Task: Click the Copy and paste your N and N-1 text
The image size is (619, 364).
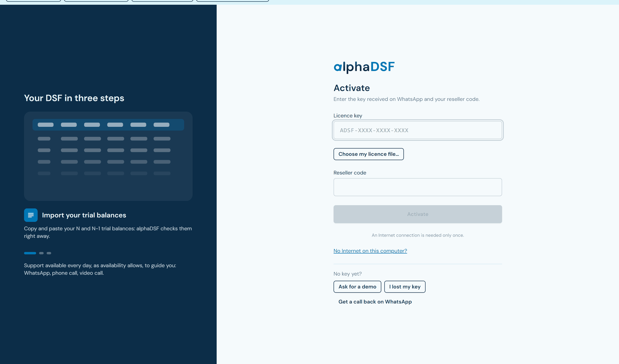Action: (108, 232)
